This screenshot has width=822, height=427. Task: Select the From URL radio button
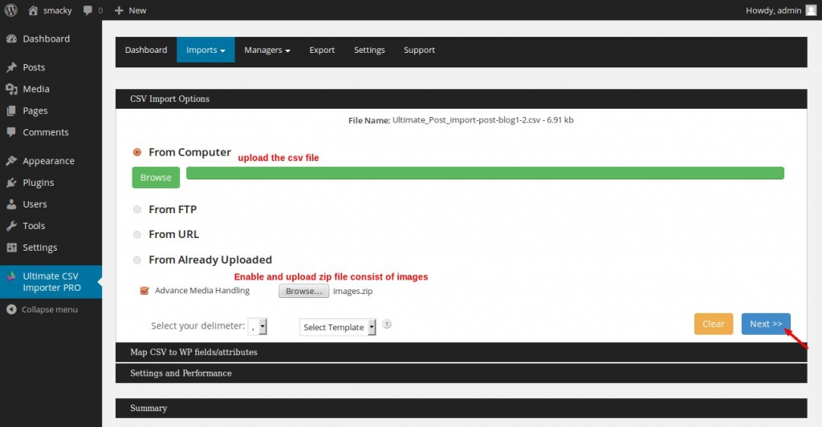pos(137,235)
